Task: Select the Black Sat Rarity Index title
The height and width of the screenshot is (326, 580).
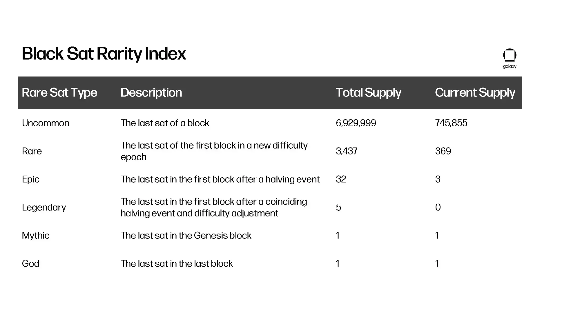Action: (x=104, y=54)
